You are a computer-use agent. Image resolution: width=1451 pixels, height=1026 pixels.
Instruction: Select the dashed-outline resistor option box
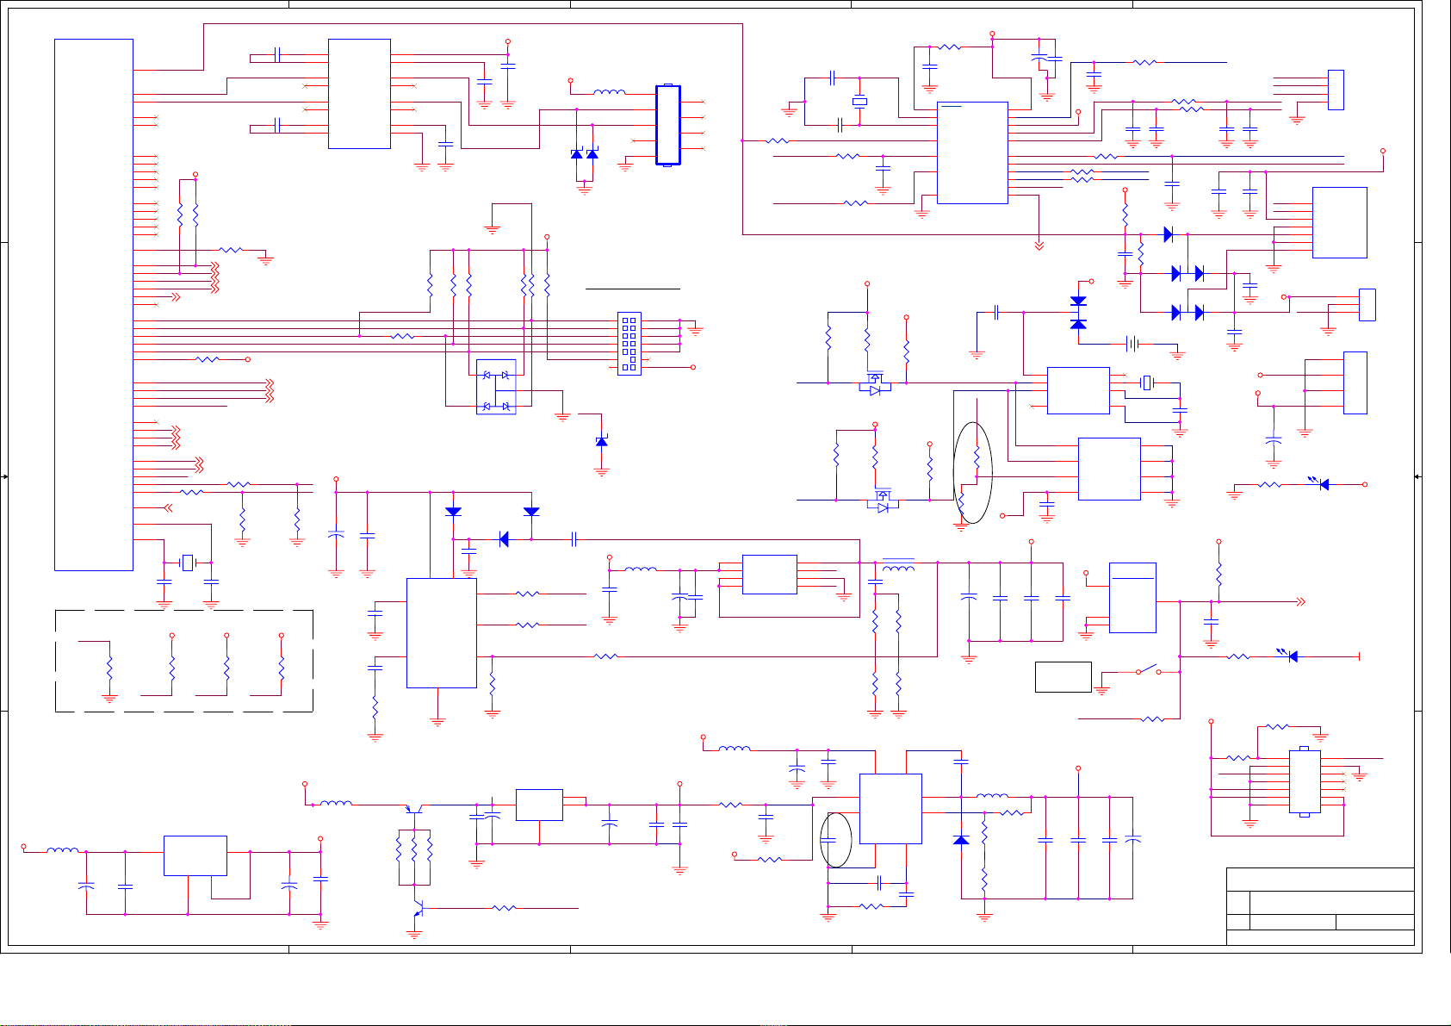(184, 661)
